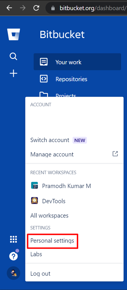Screen dimensions: 127x290
Task: Open the help question mark icon
Action: point(13,257)
